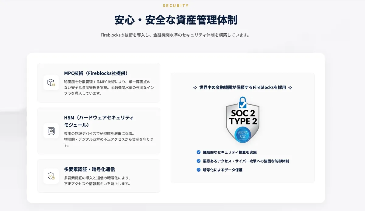Click heading 安心・安全な資産管理体制

[x=176, y=20]
